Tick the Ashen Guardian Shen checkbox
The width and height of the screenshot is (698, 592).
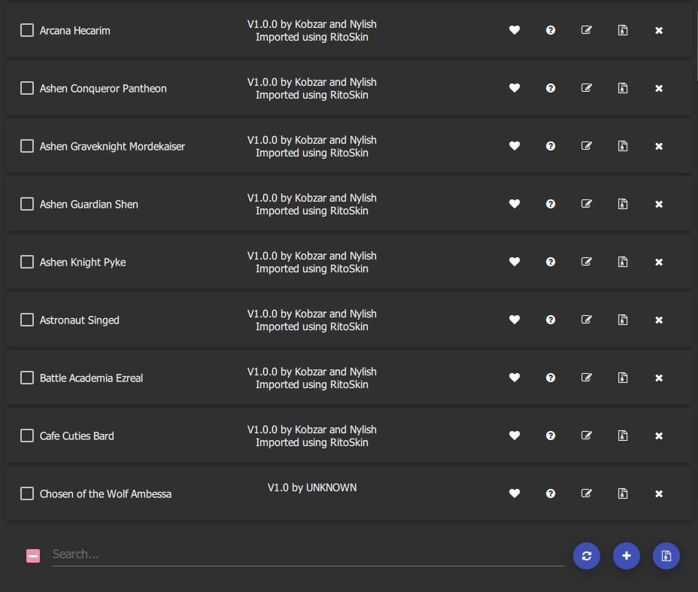(x=27, y=204)
